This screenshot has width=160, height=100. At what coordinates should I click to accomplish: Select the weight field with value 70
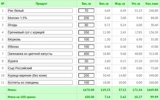click(86, 11)
